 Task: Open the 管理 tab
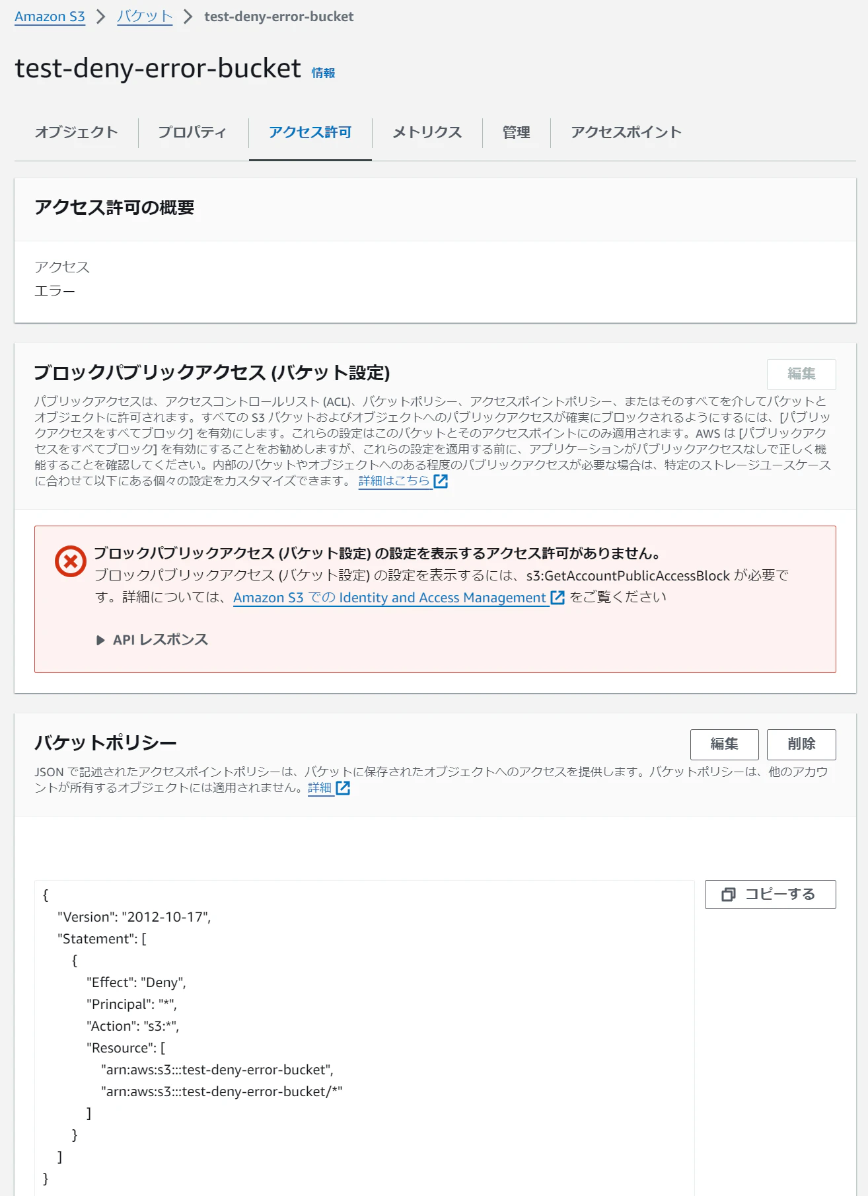point(516,132)
